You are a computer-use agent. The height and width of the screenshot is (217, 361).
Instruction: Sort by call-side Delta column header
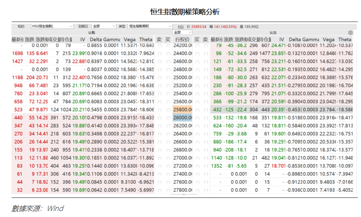[96, 39]
